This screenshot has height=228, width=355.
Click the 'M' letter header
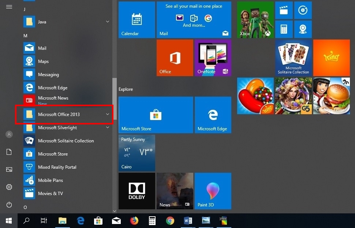coord(25,36)
